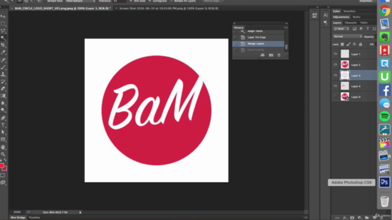Viewport: 392px width, 220px height.
Task: Filter layers by adjustment layers
Action: tap(361, 29)
